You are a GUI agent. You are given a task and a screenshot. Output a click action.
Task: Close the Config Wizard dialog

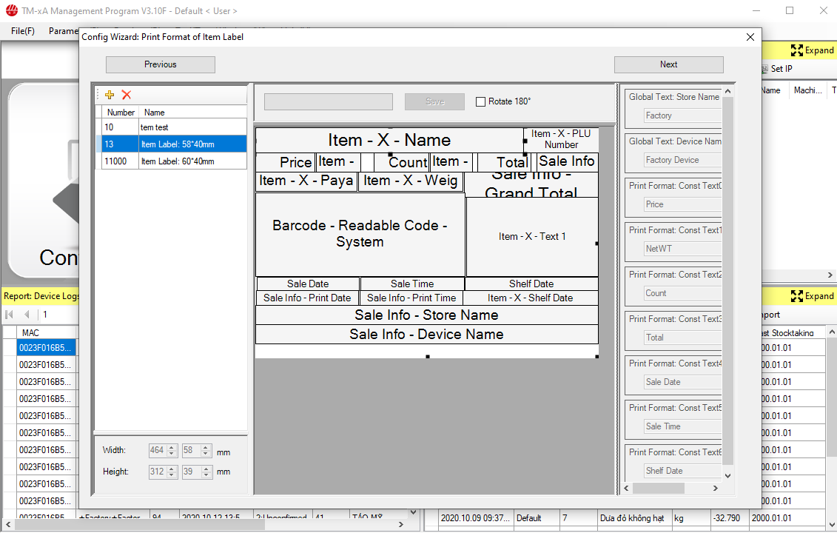(x=750, y=37)
